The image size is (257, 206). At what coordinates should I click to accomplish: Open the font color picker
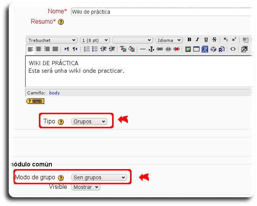tap(123, 49)
